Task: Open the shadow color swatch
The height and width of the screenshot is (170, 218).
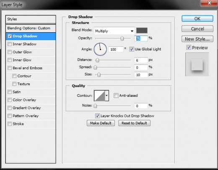Action: point(142,31)
